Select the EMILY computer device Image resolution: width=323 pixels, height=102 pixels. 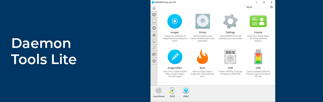click(x=186, y=91)
